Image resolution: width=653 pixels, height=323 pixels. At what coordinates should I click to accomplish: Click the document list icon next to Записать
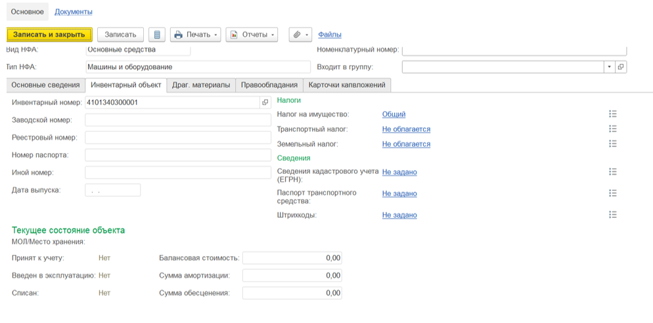coord(157,35)
